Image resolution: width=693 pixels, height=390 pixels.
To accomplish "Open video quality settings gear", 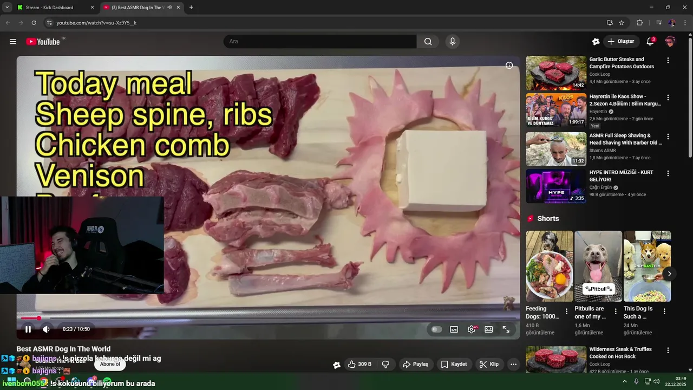I will 472,329.
